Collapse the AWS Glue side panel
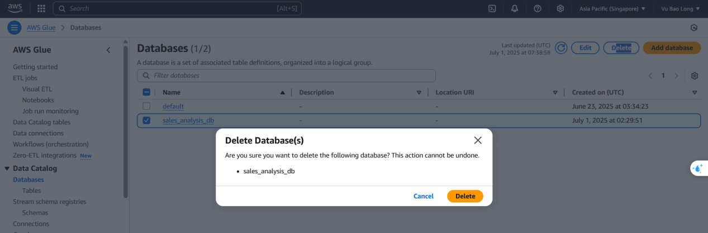This screenshot has height=233, width=708. [108, 50]
